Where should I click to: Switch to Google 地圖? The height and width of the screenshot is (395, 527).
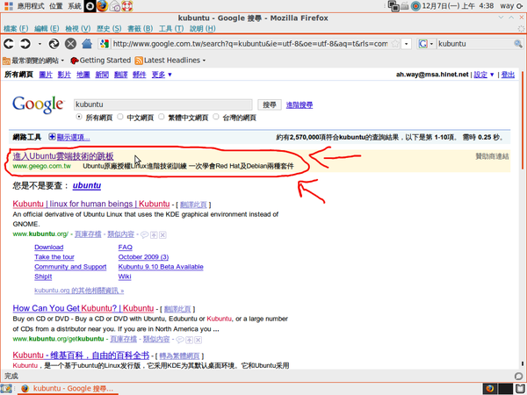coord(83,75)
